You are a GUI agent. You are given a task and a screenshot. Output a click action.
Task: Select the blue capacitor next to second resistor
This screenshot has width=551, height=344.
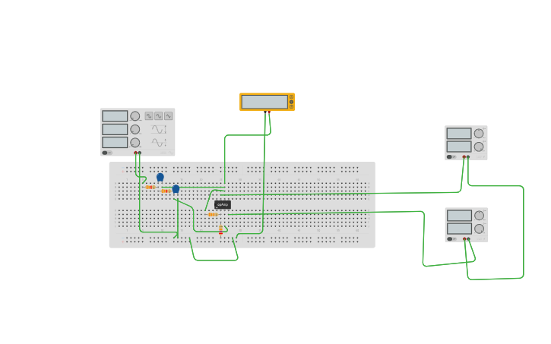click(x=176, y=189)
